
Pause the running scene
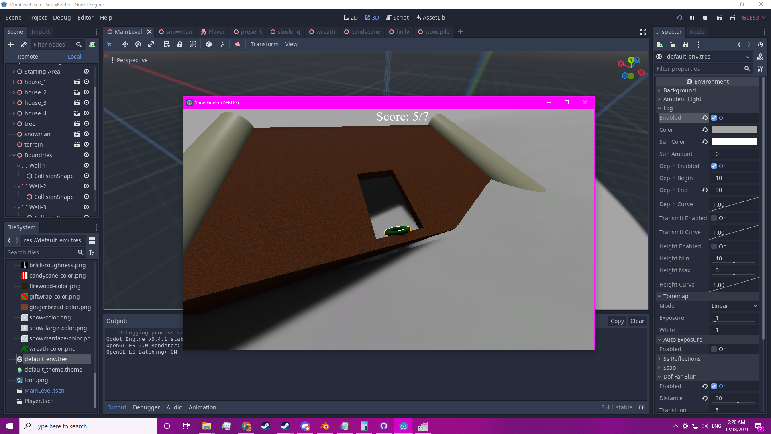pos(692,18)
